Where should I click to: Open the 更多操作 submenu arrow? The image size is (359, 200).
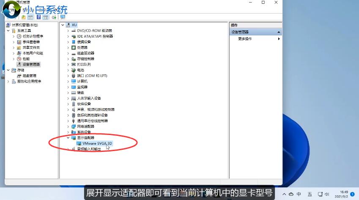[x=279, y=39]
